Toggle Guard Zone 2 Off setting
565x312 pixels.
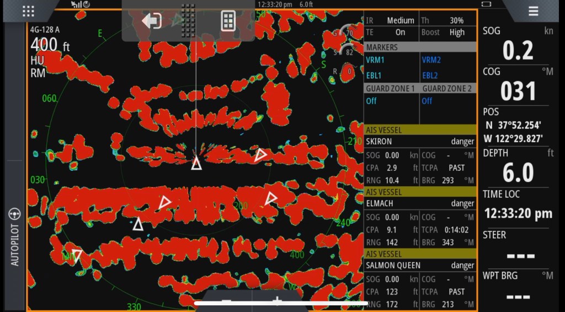pyautogui.click(x=427, y=101)
